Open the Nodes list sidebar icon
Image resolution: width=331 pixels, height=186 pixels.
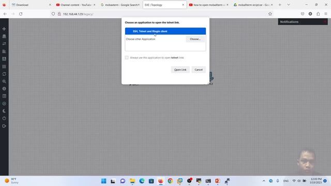coord(4,36)
